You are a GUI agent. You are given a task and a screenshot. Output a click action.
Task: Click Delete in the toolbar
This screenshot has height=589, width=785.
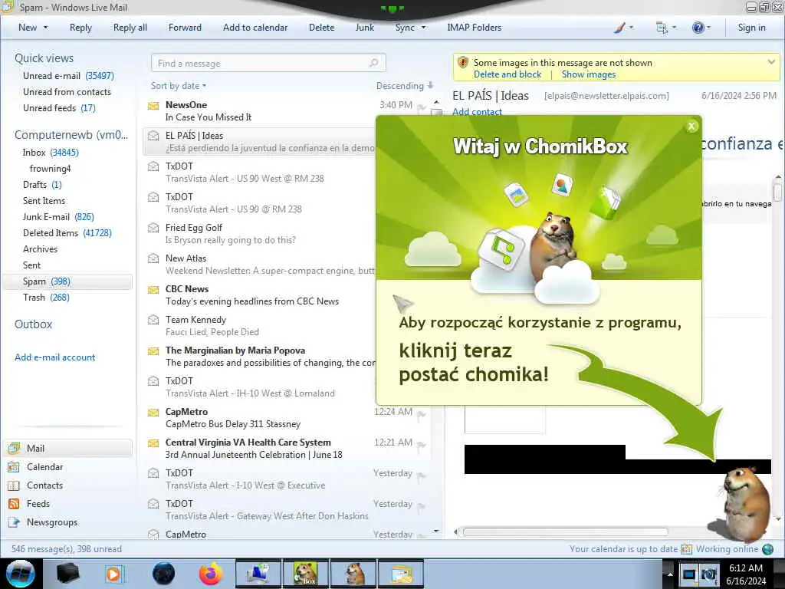click(x=321, y=28)
